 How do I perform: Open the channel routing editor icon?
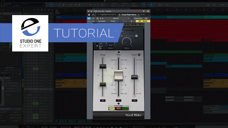[93, 15]
